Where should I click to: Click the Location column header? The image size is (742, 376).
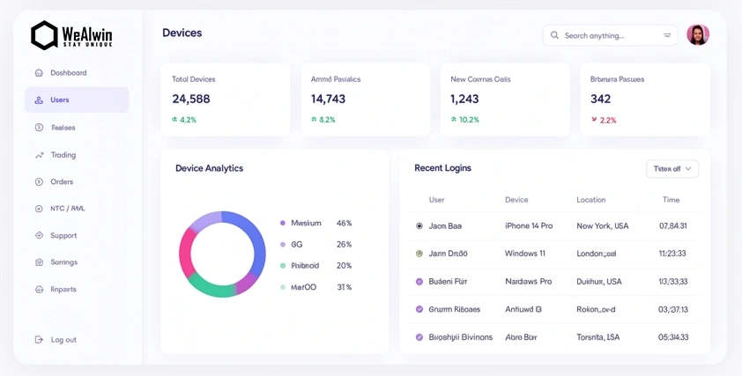[591, 200]
